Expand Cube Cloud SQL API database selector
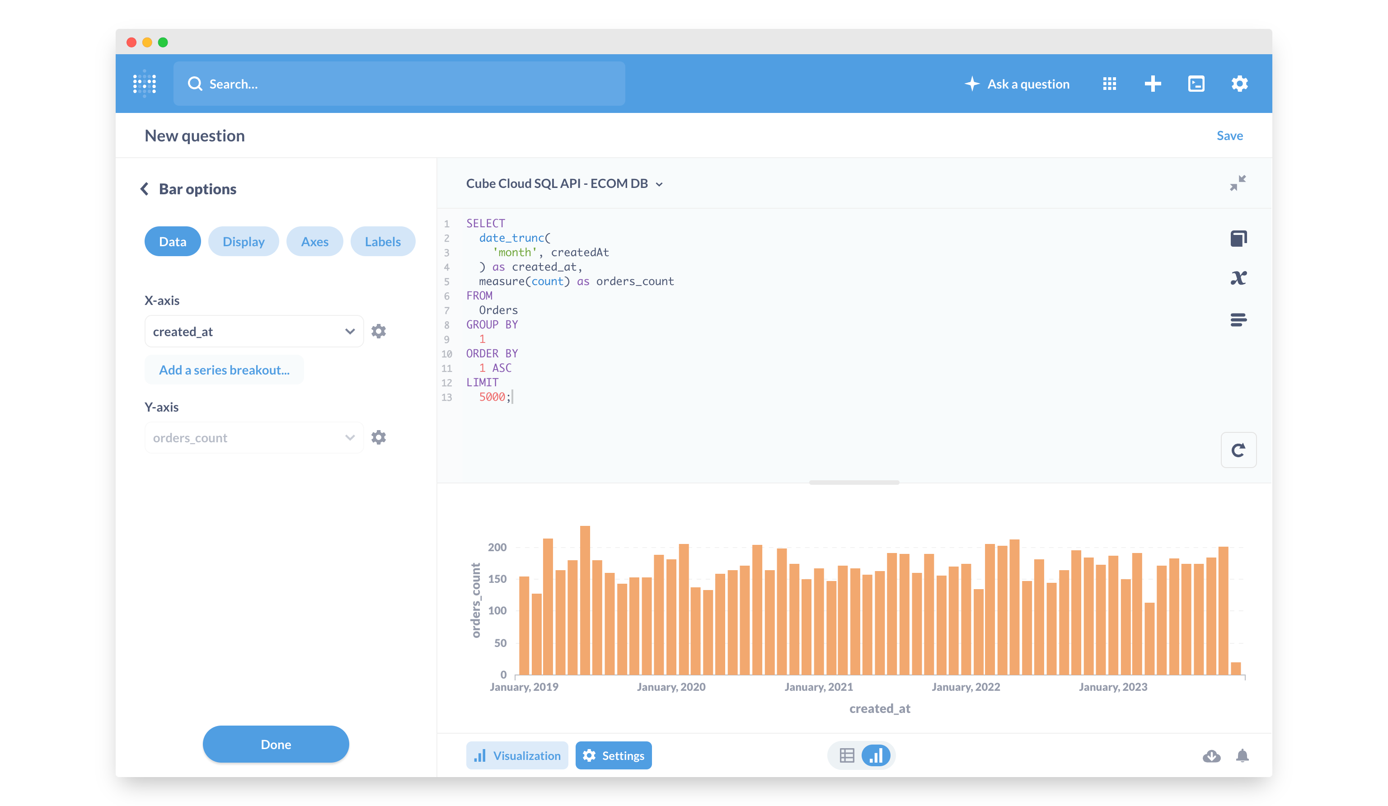This screenshot has width=1388, height=806. (564, 183)
